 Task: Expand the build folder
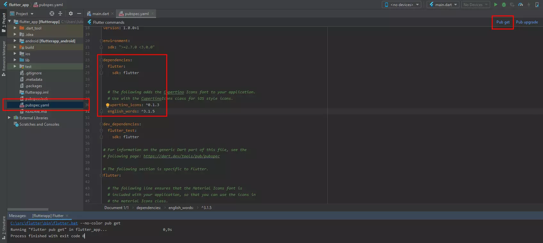click(15, 47)
